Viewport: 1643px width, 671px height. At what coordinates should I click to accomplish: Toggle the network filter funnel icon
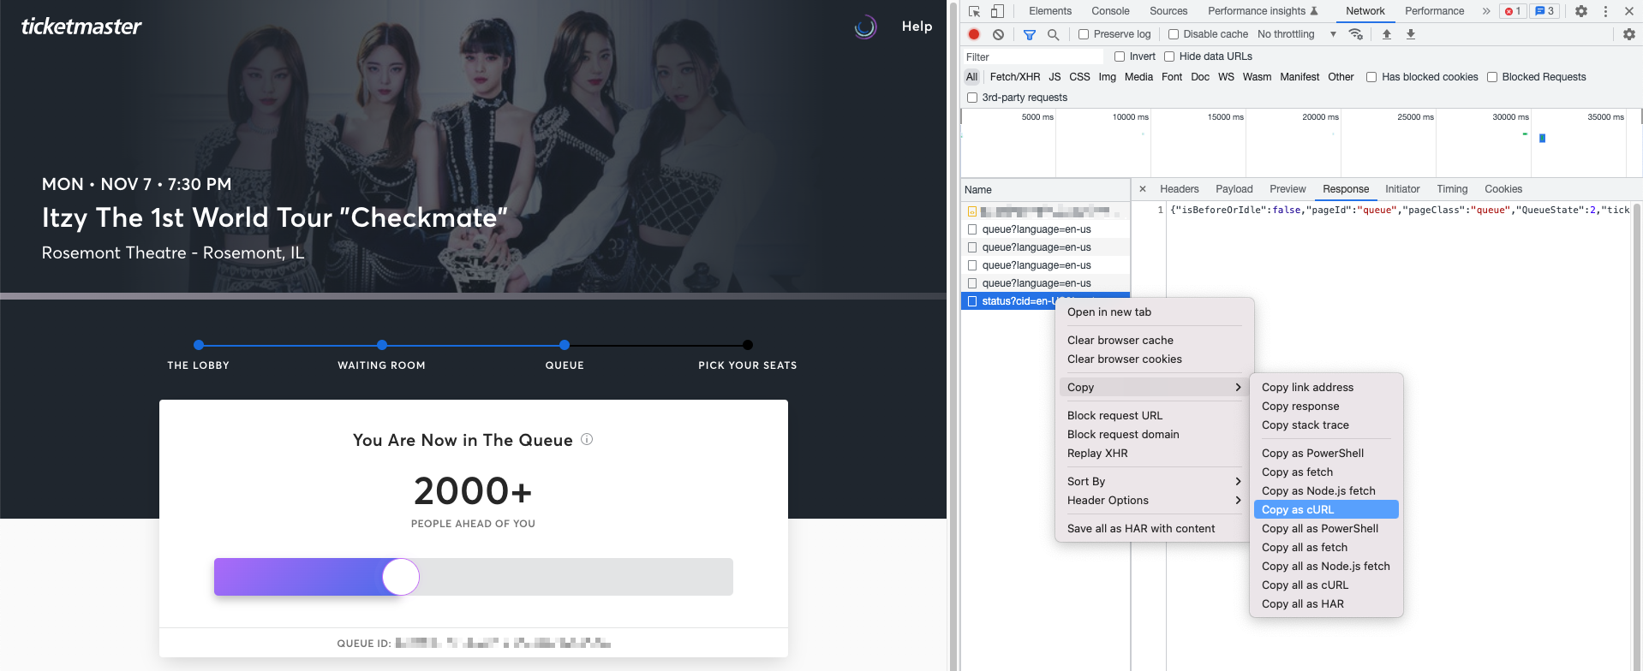pyautogui.click(x=1030, y=34)
